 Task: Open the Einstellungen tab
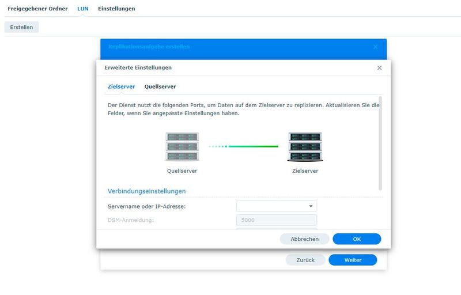tap(116, 9)
